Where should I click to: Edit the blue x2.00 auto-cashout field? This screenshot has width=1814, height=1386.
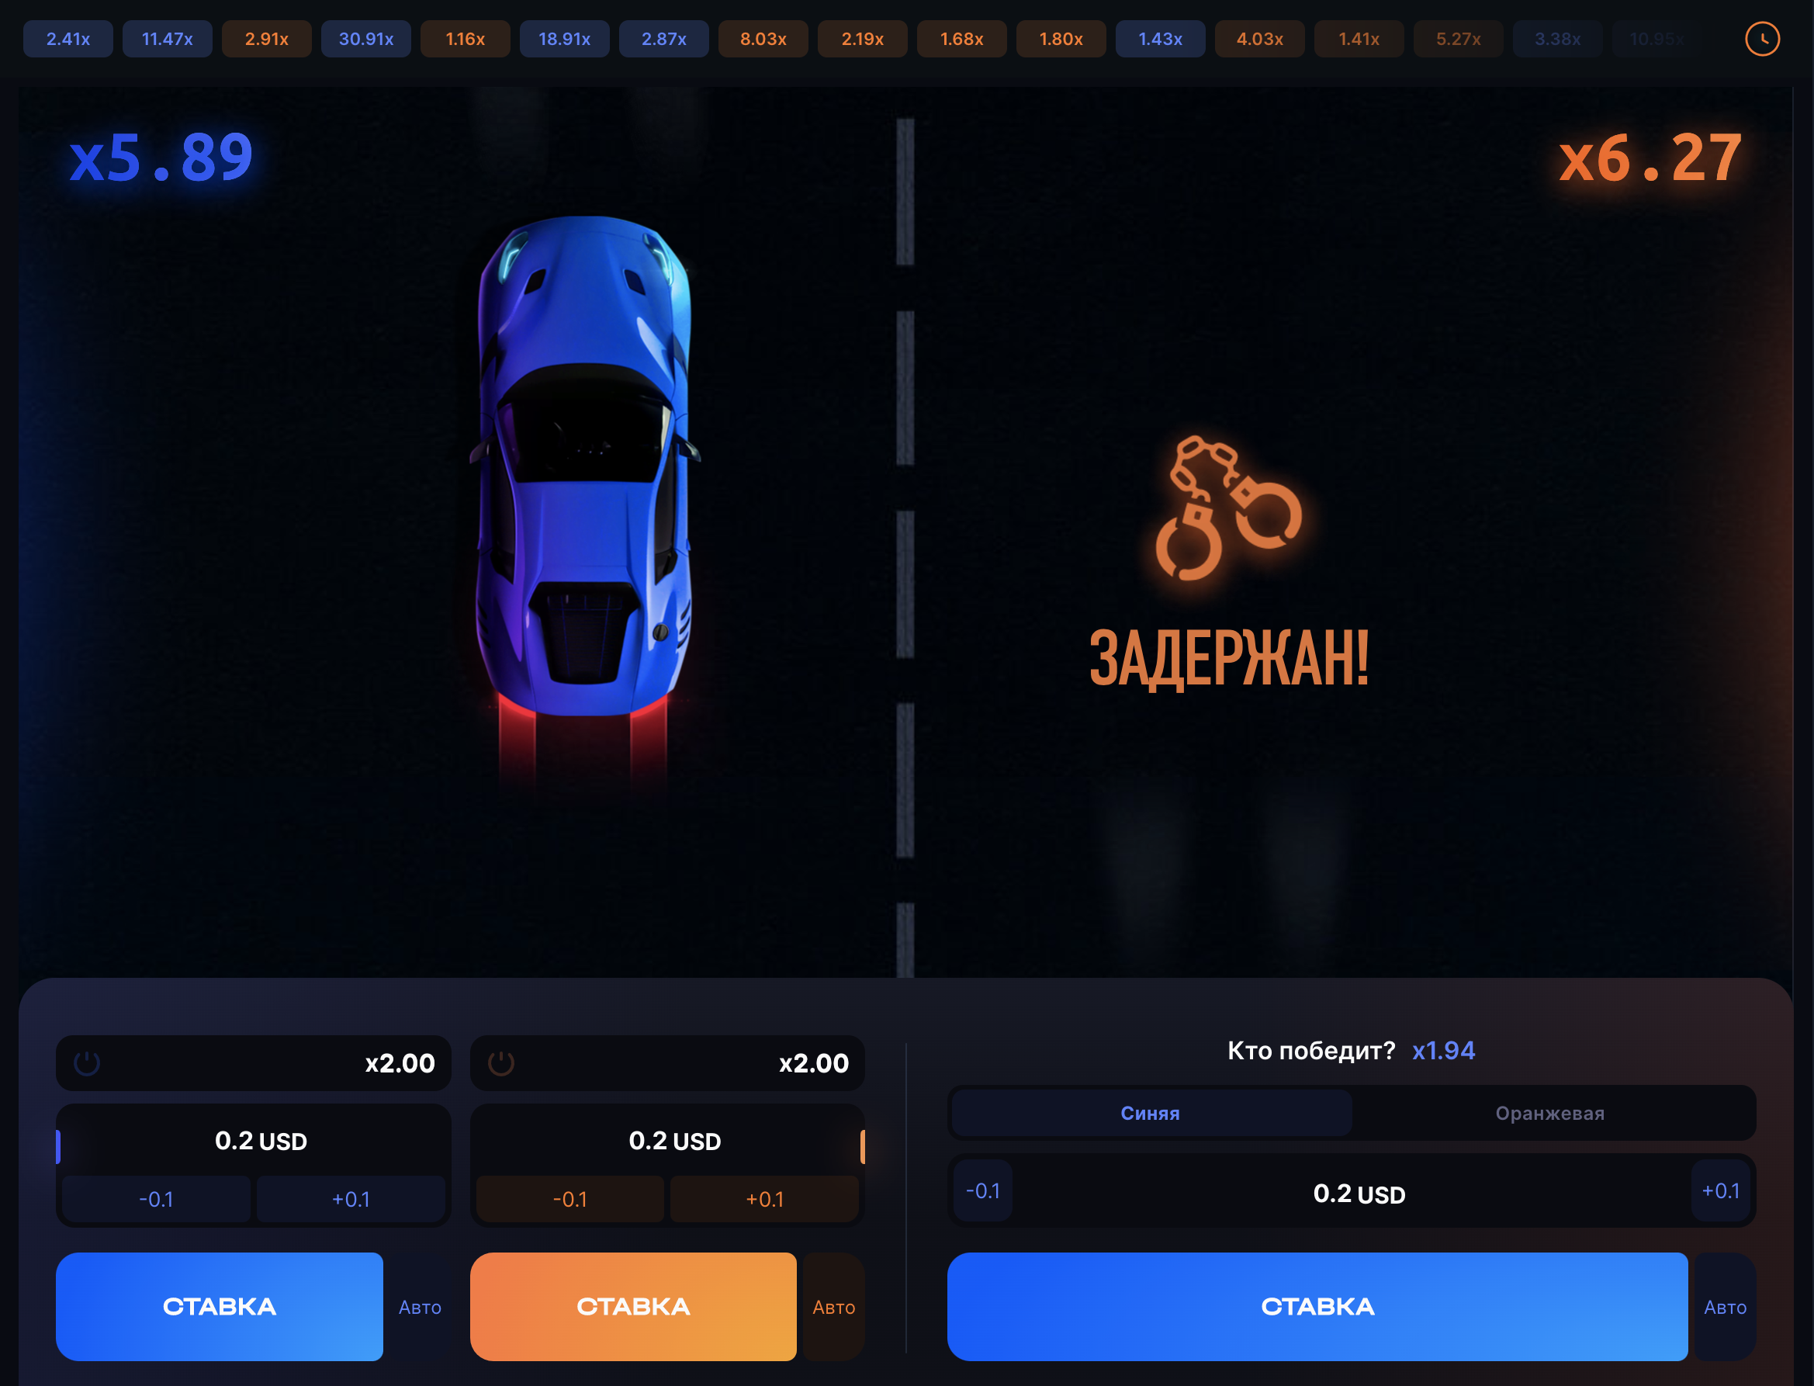[253, 1063]
